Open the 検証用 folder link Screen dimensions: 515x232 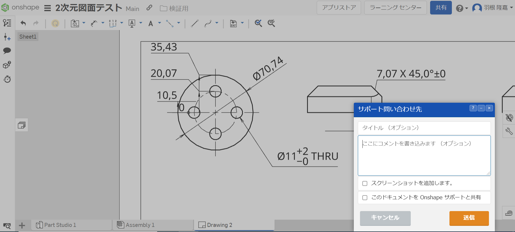pyautogui.click(x=174, y=9)
